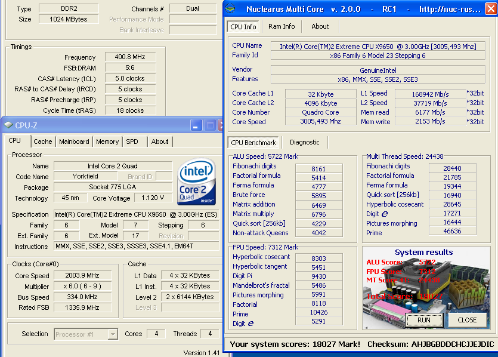Click the memory Size 1024 MBytes value
Image resolution: width=498 pixels, height=357 pixels.
coord(68,19)
